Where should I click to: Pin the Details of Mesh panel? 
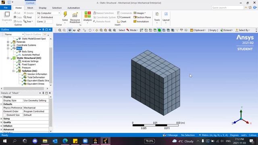point(43,93)
